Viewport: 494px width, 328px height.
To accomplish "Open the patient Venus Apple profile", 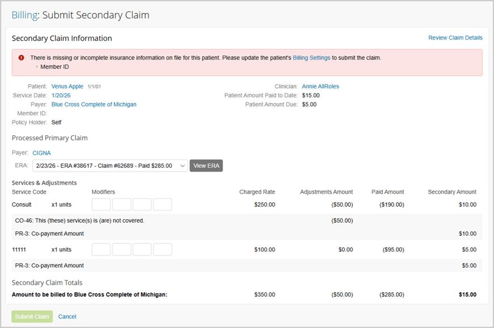I will click(67, 86).
